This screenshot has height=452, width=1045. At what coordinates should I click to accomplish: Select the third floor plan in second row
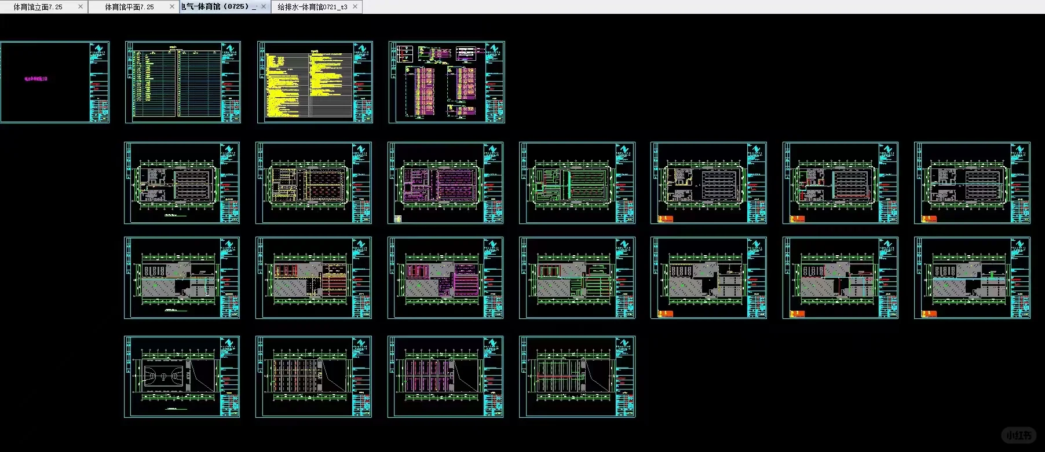pyautogui.click(x=445, y=183)
